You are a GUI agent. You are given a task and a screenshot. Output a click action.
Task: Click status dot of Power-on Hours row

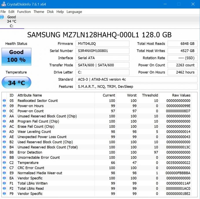pos(4,106)
